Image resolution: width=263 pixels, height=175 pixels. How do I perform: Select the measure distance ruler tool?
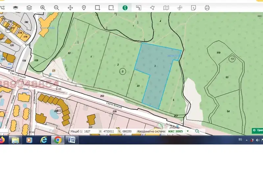click(x=138, y=8)
